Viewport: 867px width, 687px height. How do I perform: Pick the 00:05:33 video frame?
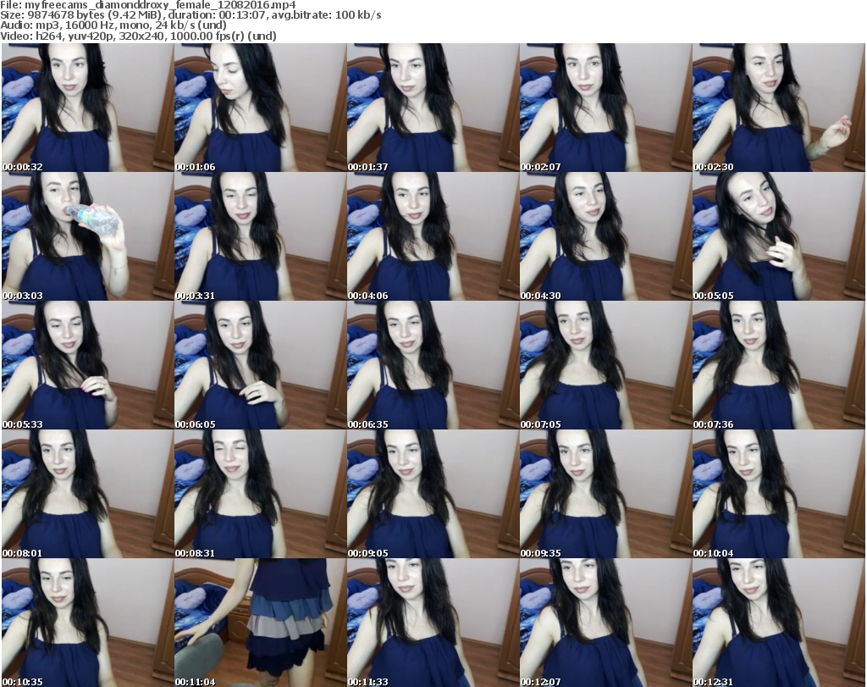point(87,365)
